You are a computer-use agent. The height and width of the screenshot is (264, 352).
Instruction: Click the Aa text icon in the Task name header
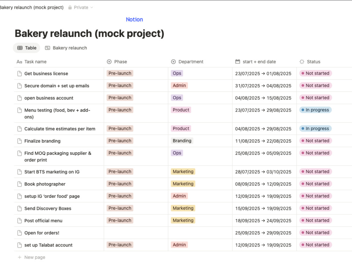point(19,62)
